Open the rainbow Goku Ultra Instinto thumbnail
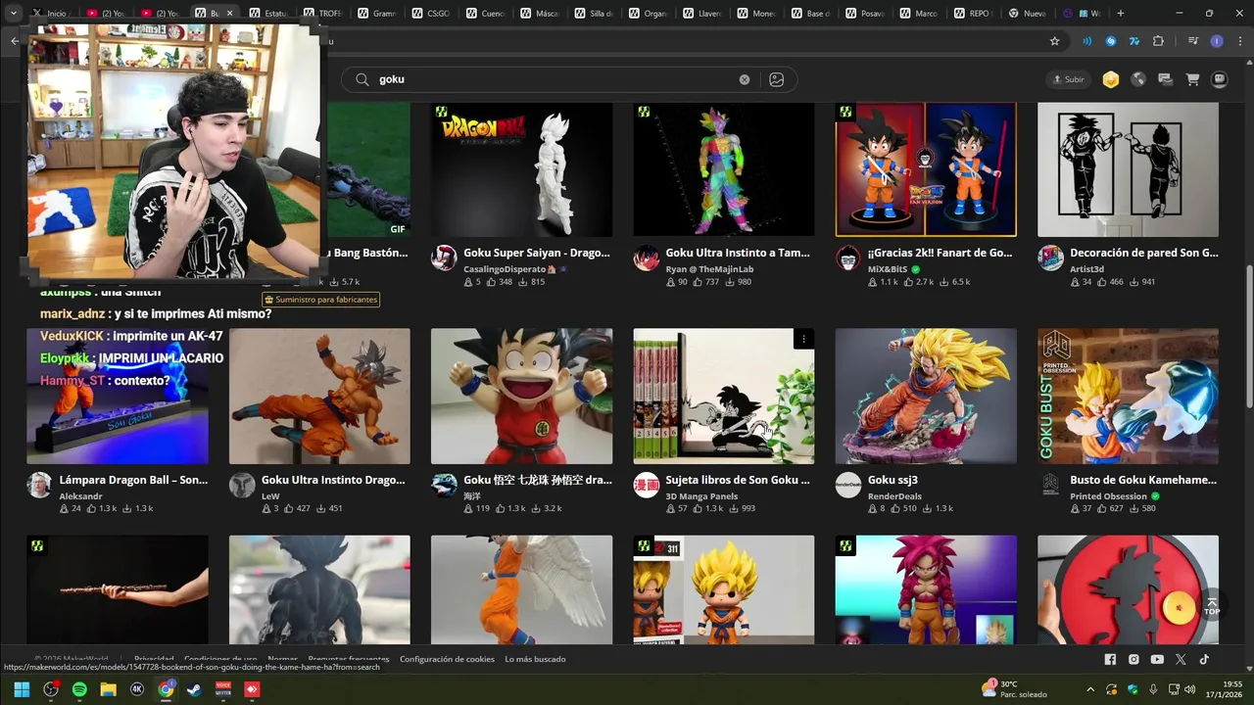Screen dimensions: 1254x705 pos(724,169)
